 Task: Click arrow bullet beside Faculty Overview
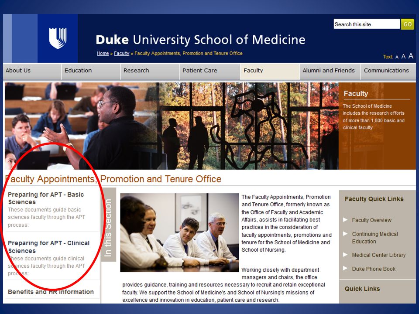(345, 220)
